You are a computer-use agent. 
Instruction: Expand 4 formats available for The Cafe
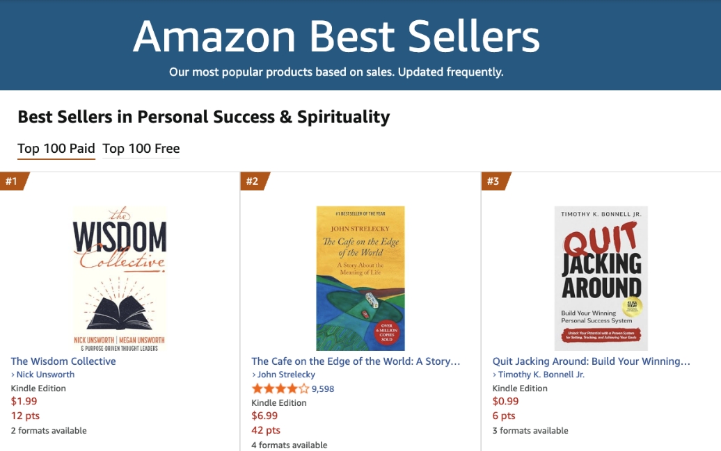coord(289,445)
